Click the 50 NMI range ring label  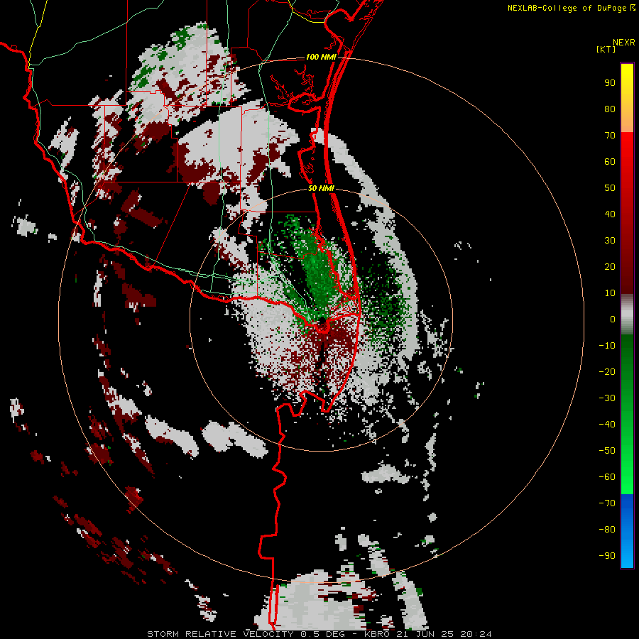click(321, 188)
